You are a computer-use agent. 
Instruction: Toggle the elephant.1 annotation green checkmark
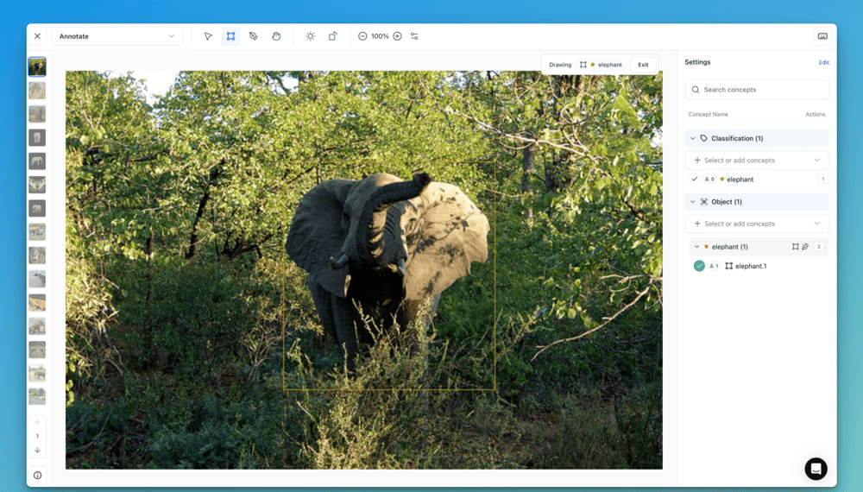(699, 266)
